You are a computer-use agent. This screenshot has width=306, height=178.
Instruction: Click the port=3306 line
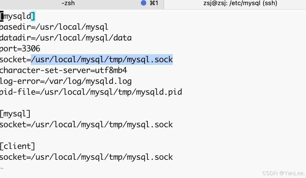[x=20, y=48]
